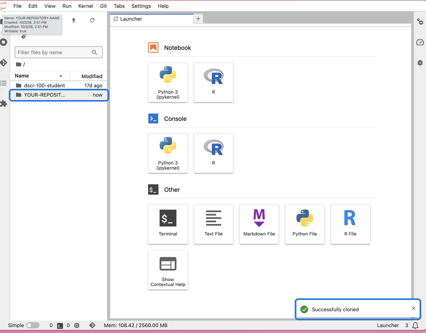Click the terminal count icon in status bar
Image resolution: width=426 pixels, height=333 pixels.
click(x=60, y=326)
